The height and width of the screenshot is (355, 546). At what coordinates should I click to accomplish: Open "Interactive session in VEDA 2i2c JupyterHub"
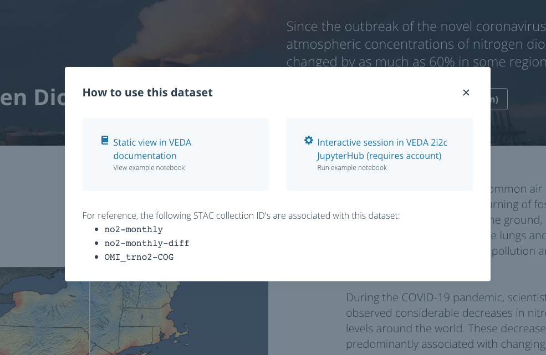(382, 149)
